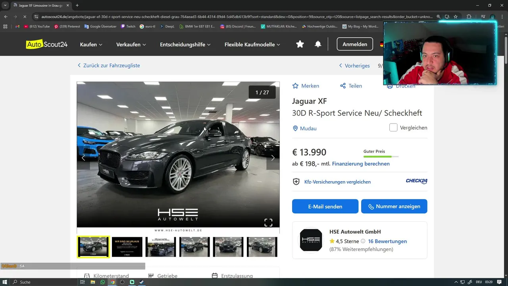Open the YouTube bookmark

pyautogui.click(x=37, y=27)
